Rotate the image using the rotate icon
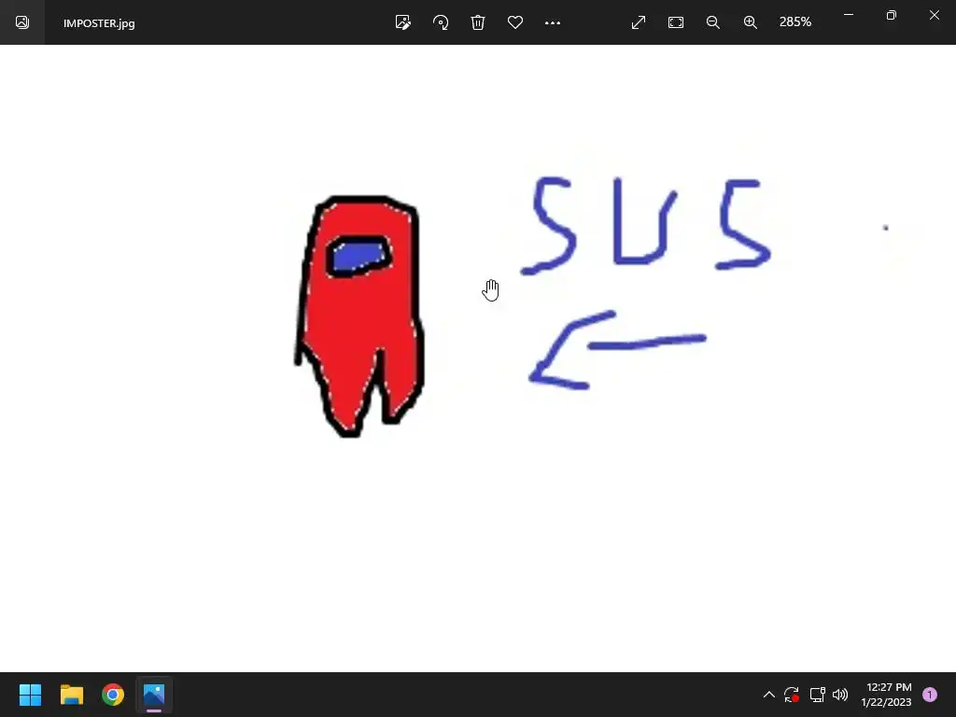956x717 pixels. point(441,22)
